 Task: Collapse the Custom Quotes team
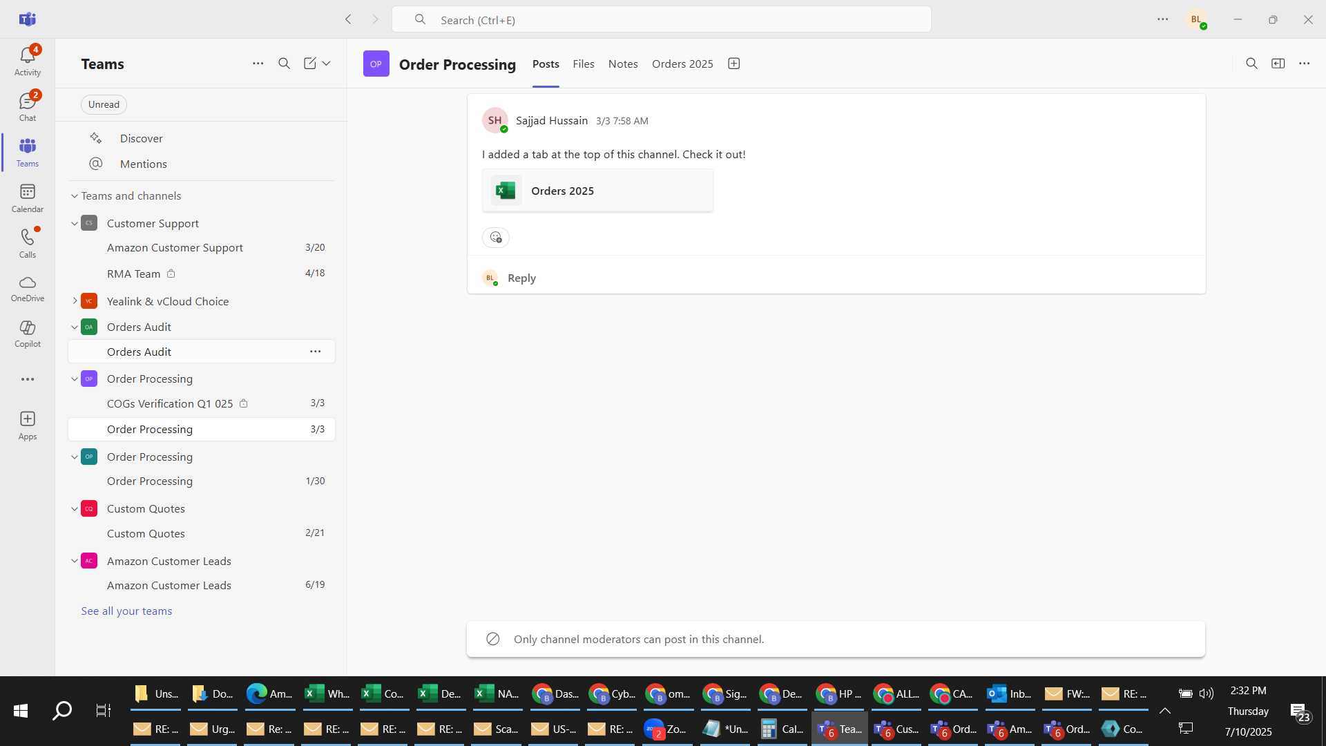click(75, 509)
